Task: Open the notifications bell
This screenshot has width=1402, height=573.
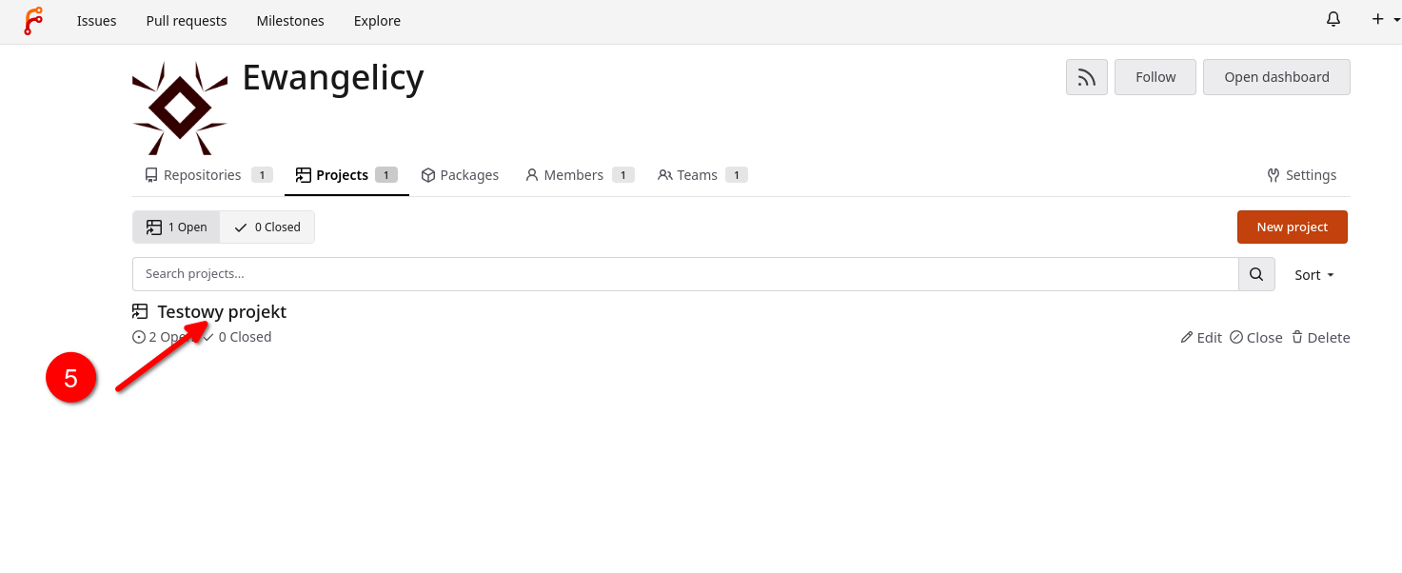Action: pos(1333,20)
